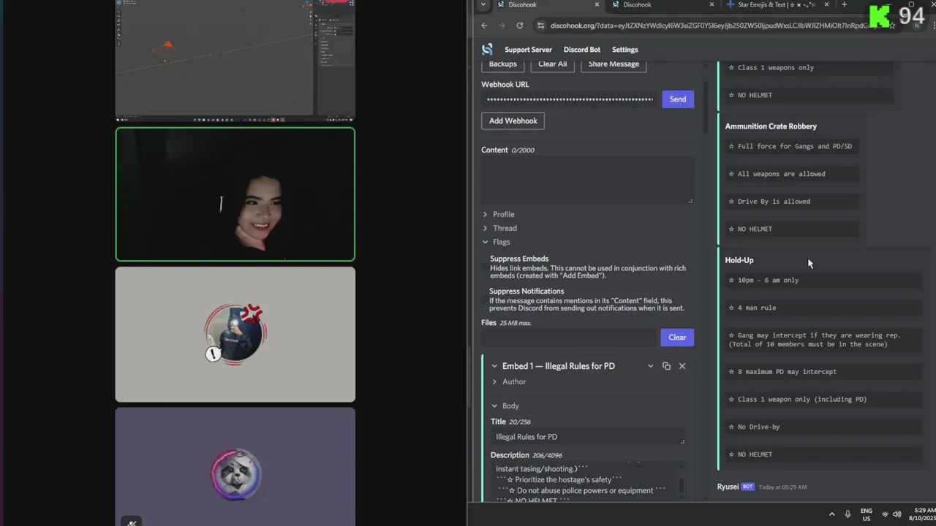The image size is (936, 526).
Task: Click the Clear All button
Action: 552,64
